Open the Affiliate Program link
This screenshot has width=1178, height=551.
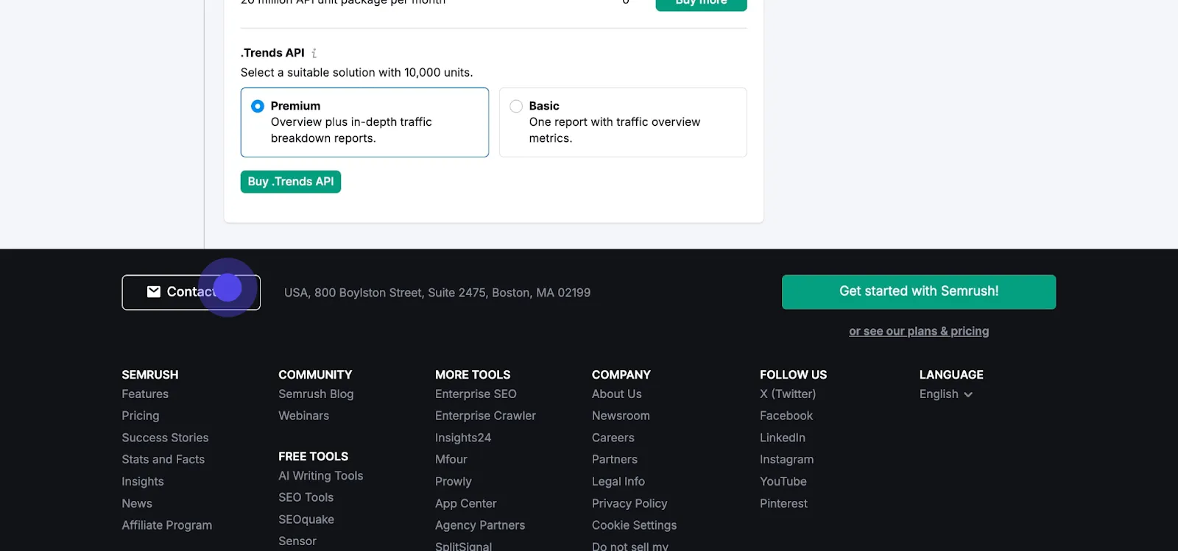point(167,525)
